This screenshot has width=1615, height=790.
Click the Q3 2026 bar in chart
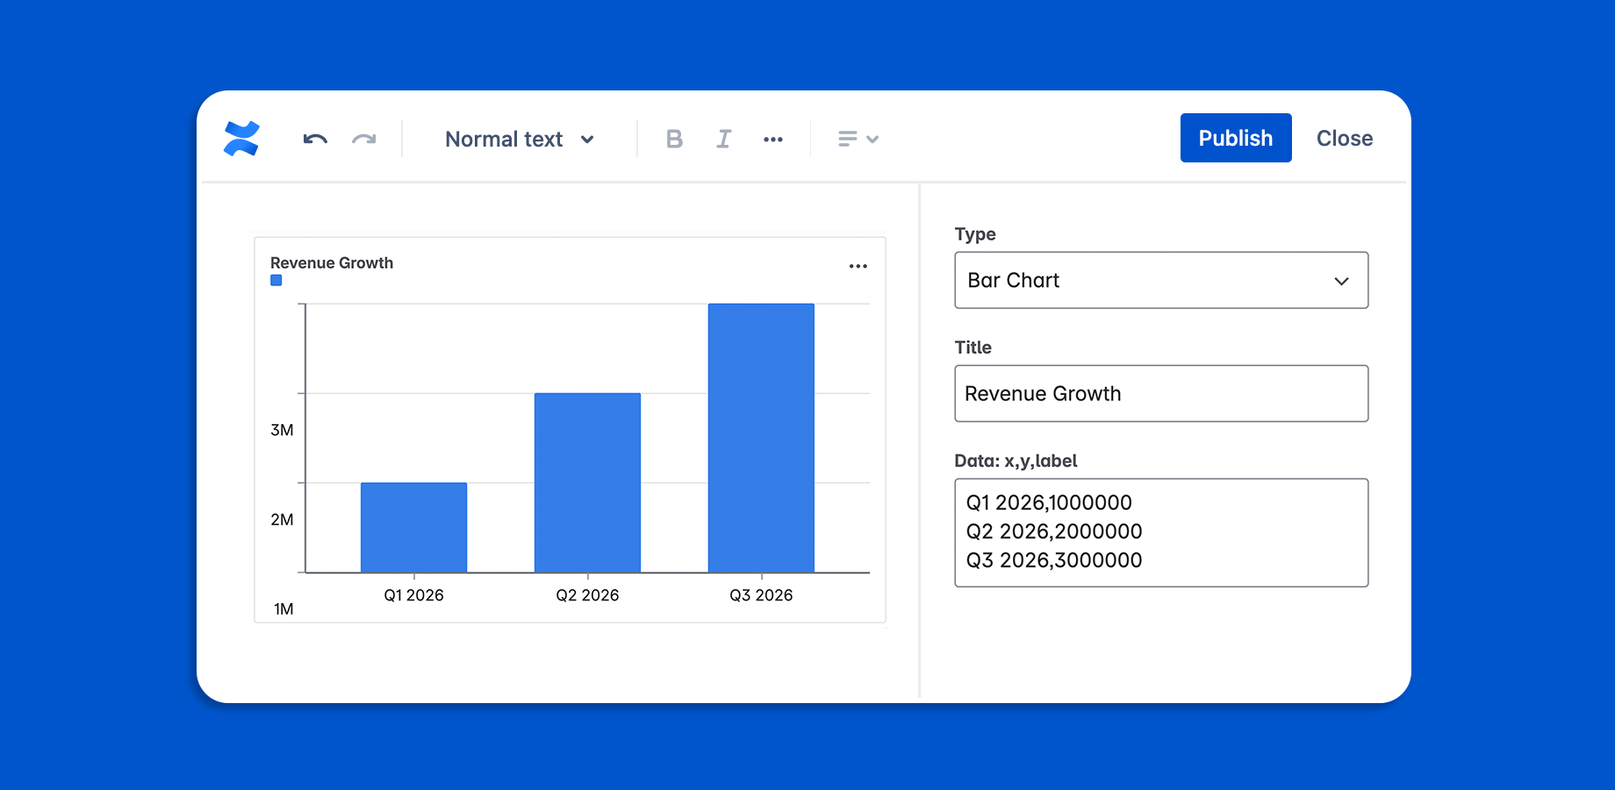tap(761, 438)
